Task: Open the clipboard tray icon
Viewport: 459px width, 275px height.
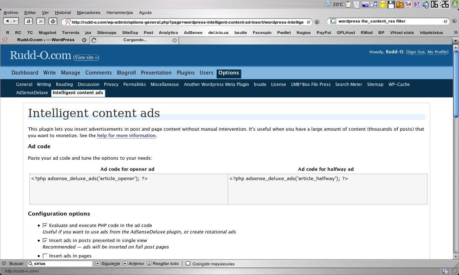Action: [x=348, y=4]
